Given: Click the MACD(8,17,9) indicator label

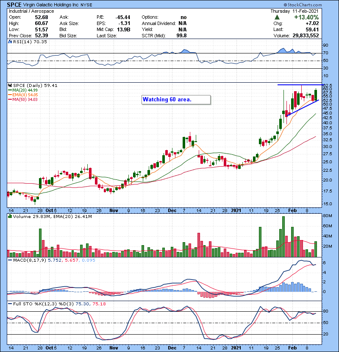Looking at the screenshot, I should click(30, 260).
